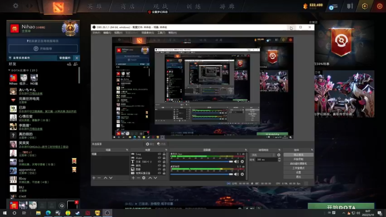Click 停止推流 button in OBS controls
Image resolution: width=386 pixels, height=217 pixels.
(298, 155)
